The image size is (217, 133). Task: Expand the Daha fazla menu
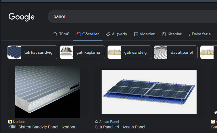199,34
